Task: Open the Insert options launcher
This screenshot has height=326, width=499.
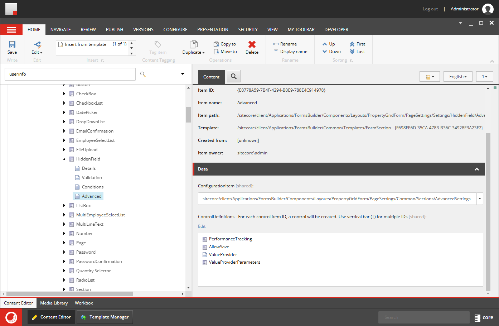Action: pos(103,61)
